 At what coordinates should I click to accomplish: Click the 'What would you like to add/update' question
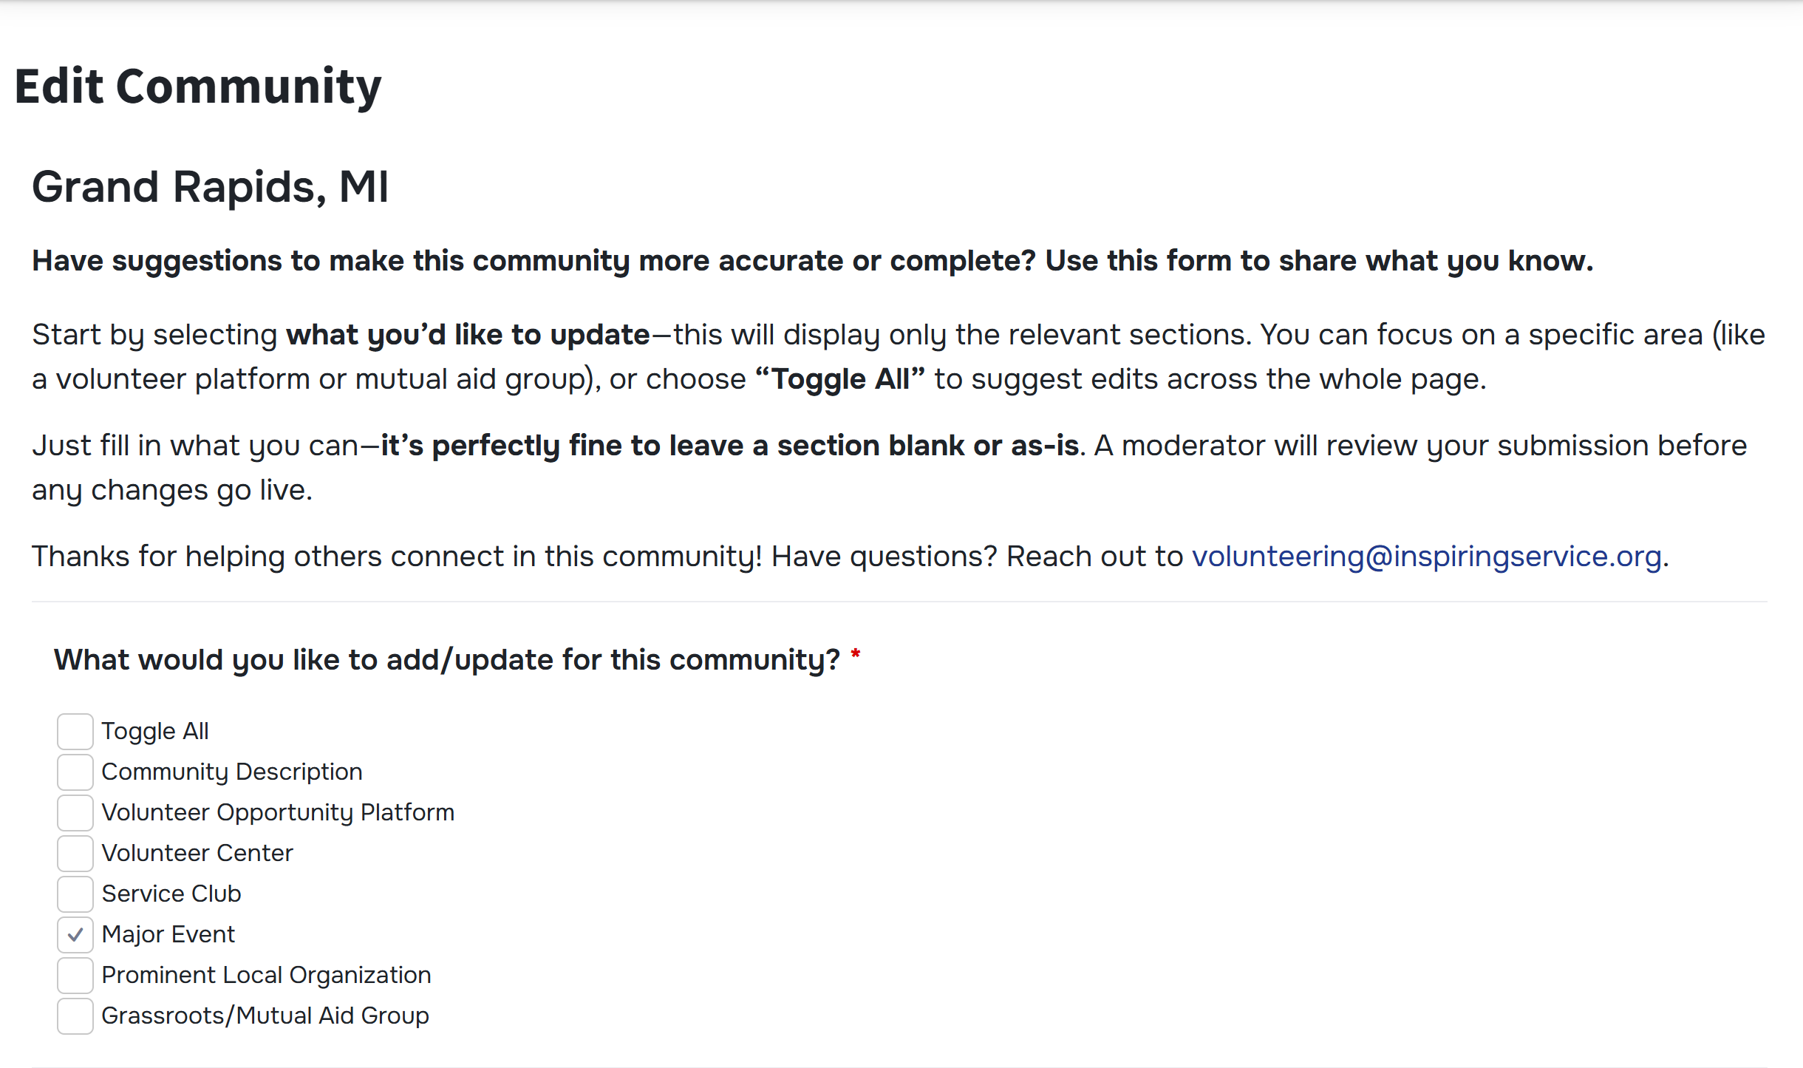click(447, 659)
